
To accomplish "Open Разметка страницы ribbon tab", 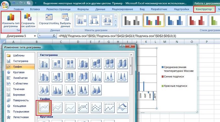I will [58, 9].
